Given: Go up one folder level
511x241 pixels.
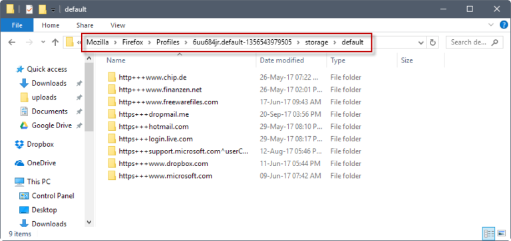Looking at the screenshot, I should point(55,42).
